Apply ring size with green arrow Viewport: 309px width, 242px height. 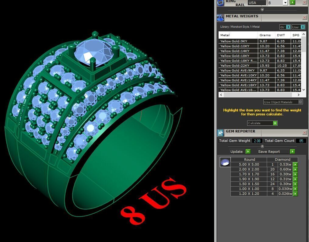293,2
